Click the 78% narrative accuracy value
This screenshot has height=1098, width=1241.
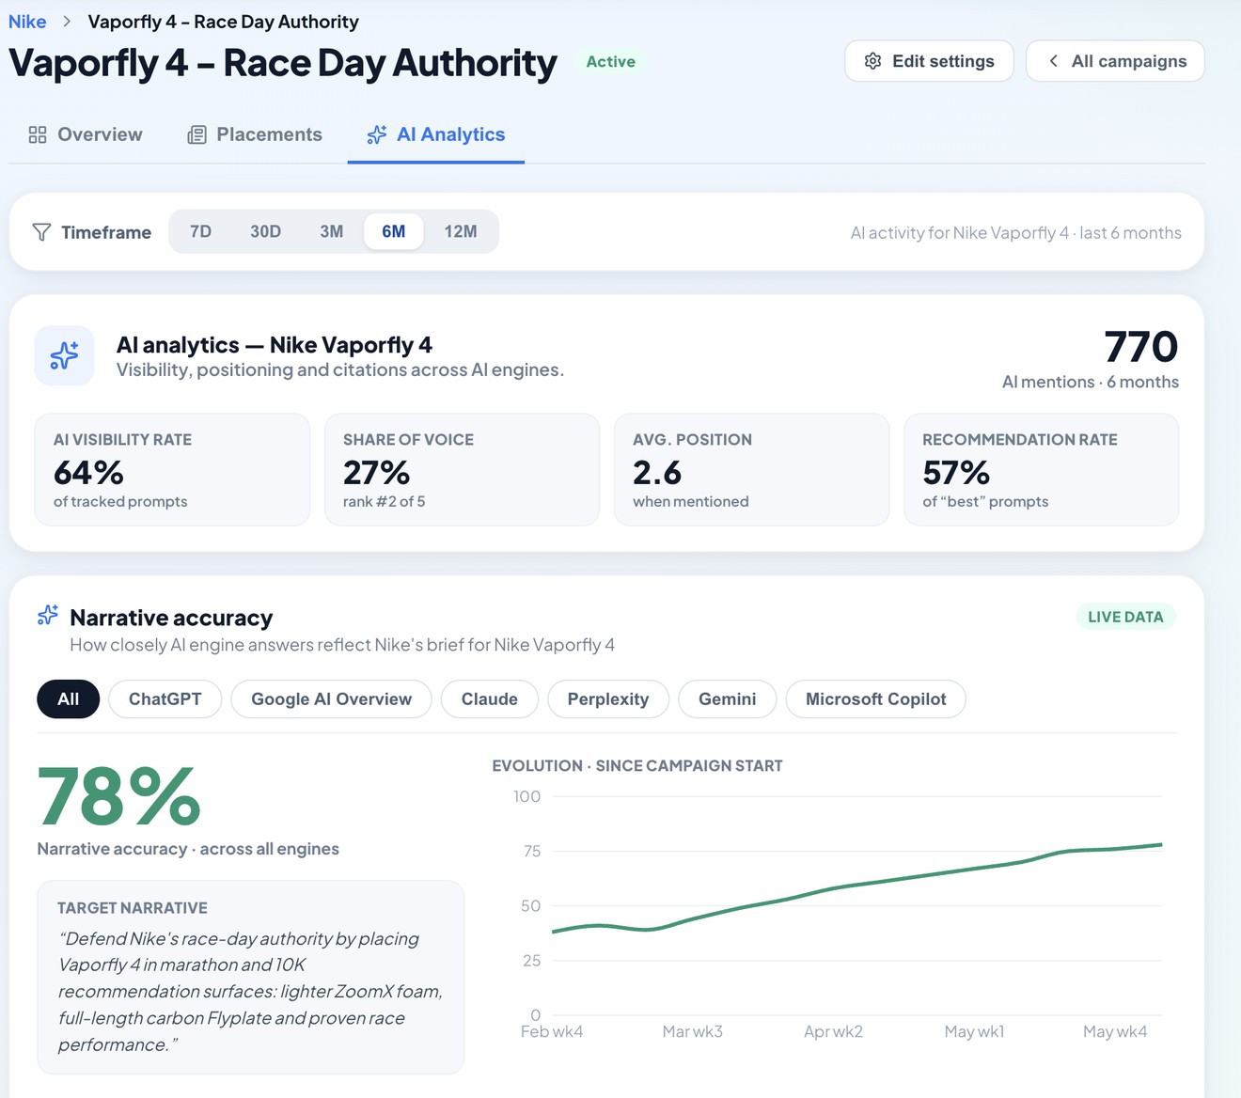coord(119,797)
